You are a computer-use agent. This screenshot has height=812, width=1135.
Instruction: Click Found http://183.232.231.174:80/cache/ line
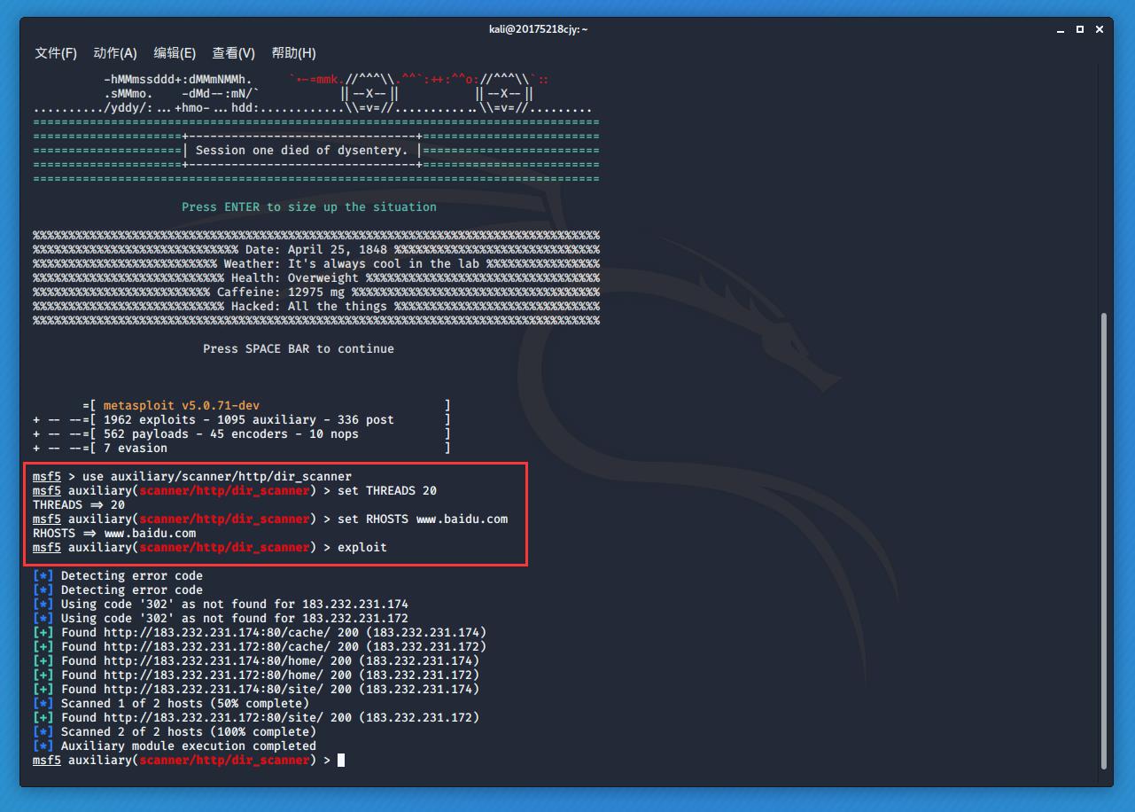pos(260,632)
